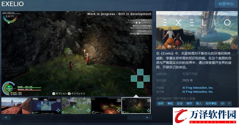
Task: Click the インベントリ inventory prompt in screenshot
Action: (76, 93)
